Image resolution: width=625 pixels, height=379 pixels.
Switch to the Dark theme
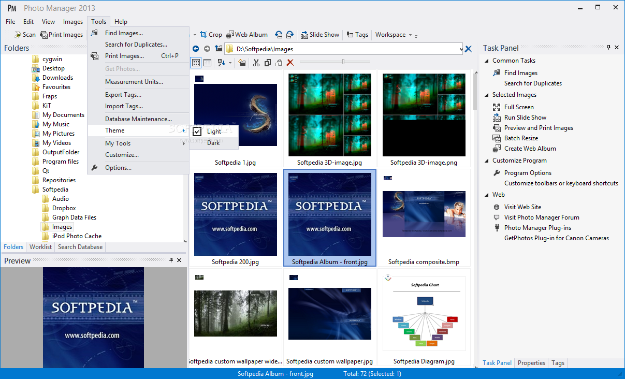214,143
